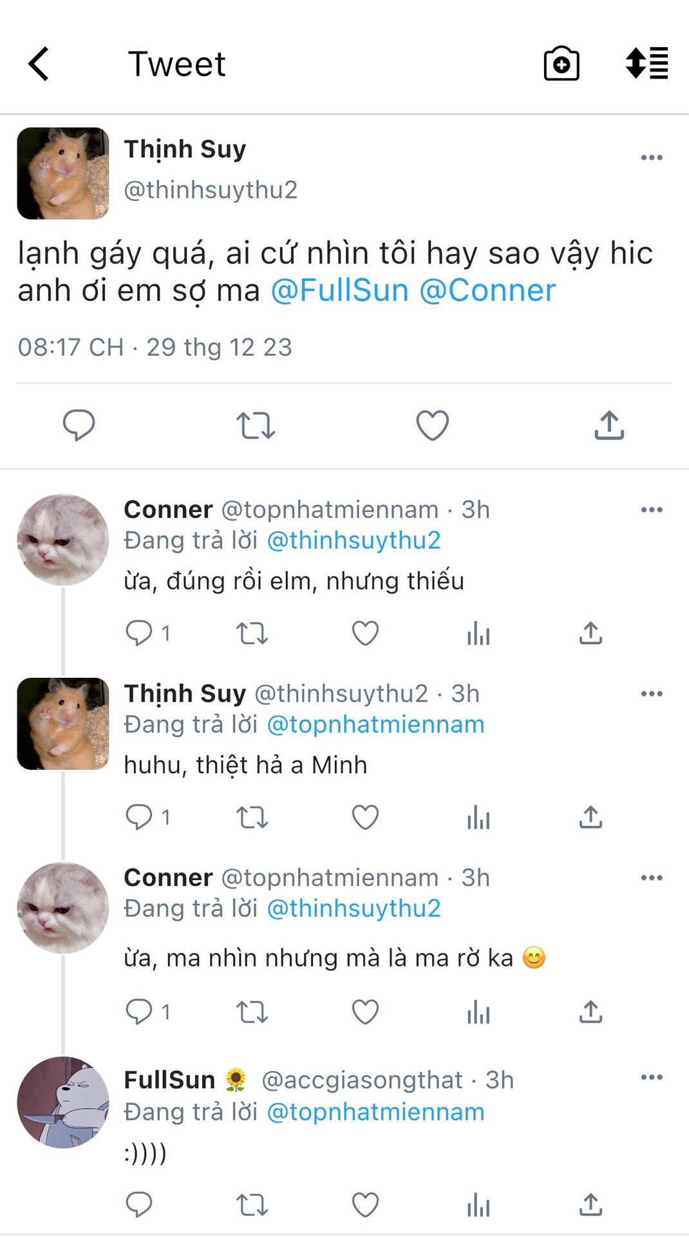Like Conner's "ừa, đúng rồi elm" reply
689x1237 pixels.
point(365,633)
